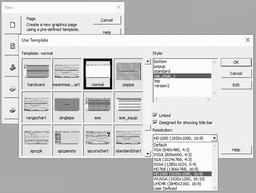Select tab_style_1 in Style list

[183, 76]
